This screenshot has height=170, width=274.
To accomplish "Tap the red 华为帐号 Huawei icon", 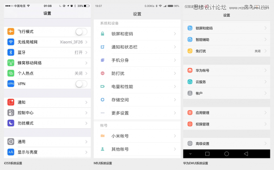I will [190, 70].
